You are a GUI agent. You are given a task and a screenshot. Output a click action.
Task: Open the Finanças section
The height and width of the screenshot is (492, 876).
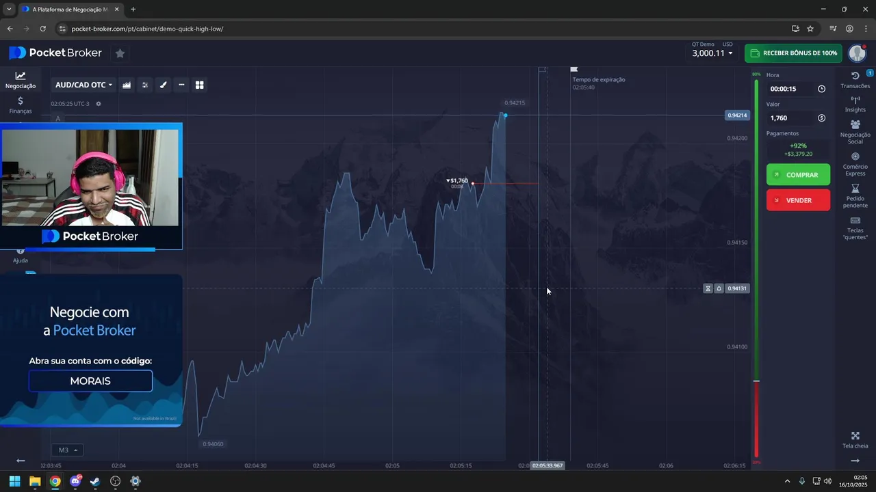point(21,105)
